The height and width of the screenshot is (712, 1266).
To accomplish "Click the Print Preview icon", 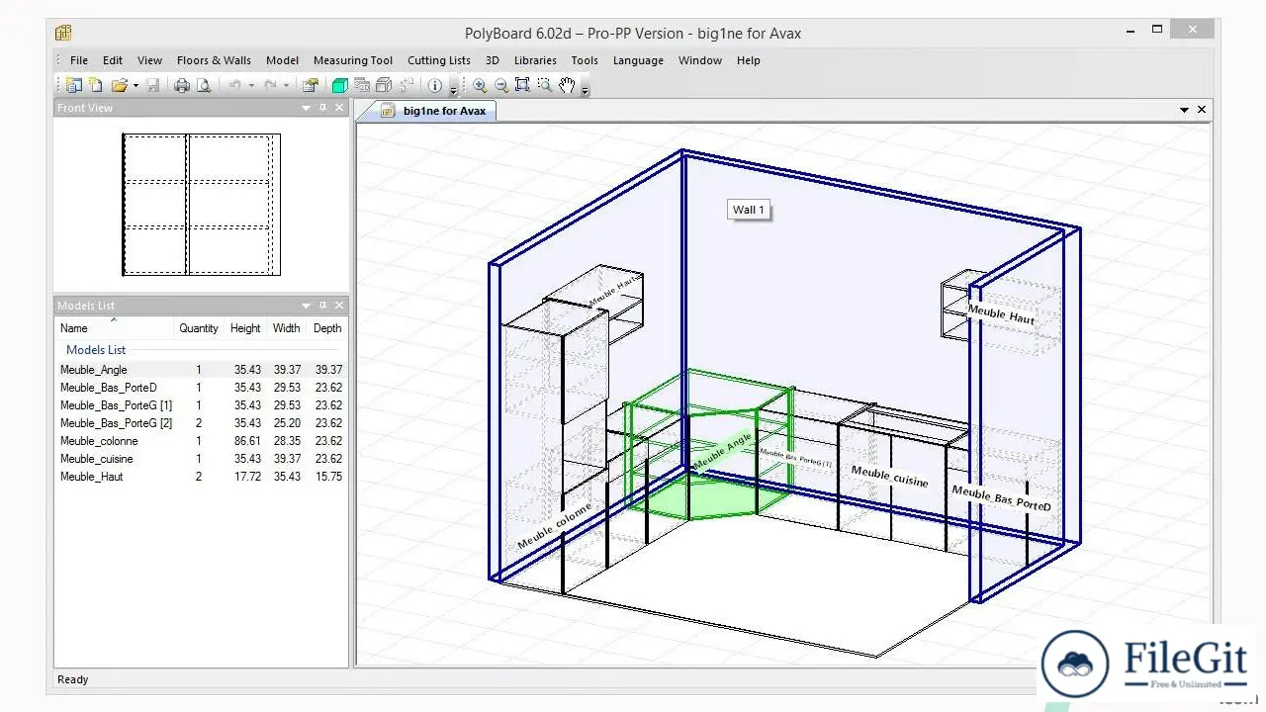I will tap(204, 86).
